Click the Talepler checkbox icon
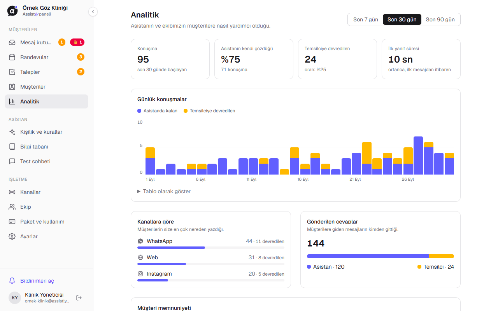Image resolution: width=498 pixels, height=311 pixels. tap(12, 72)
